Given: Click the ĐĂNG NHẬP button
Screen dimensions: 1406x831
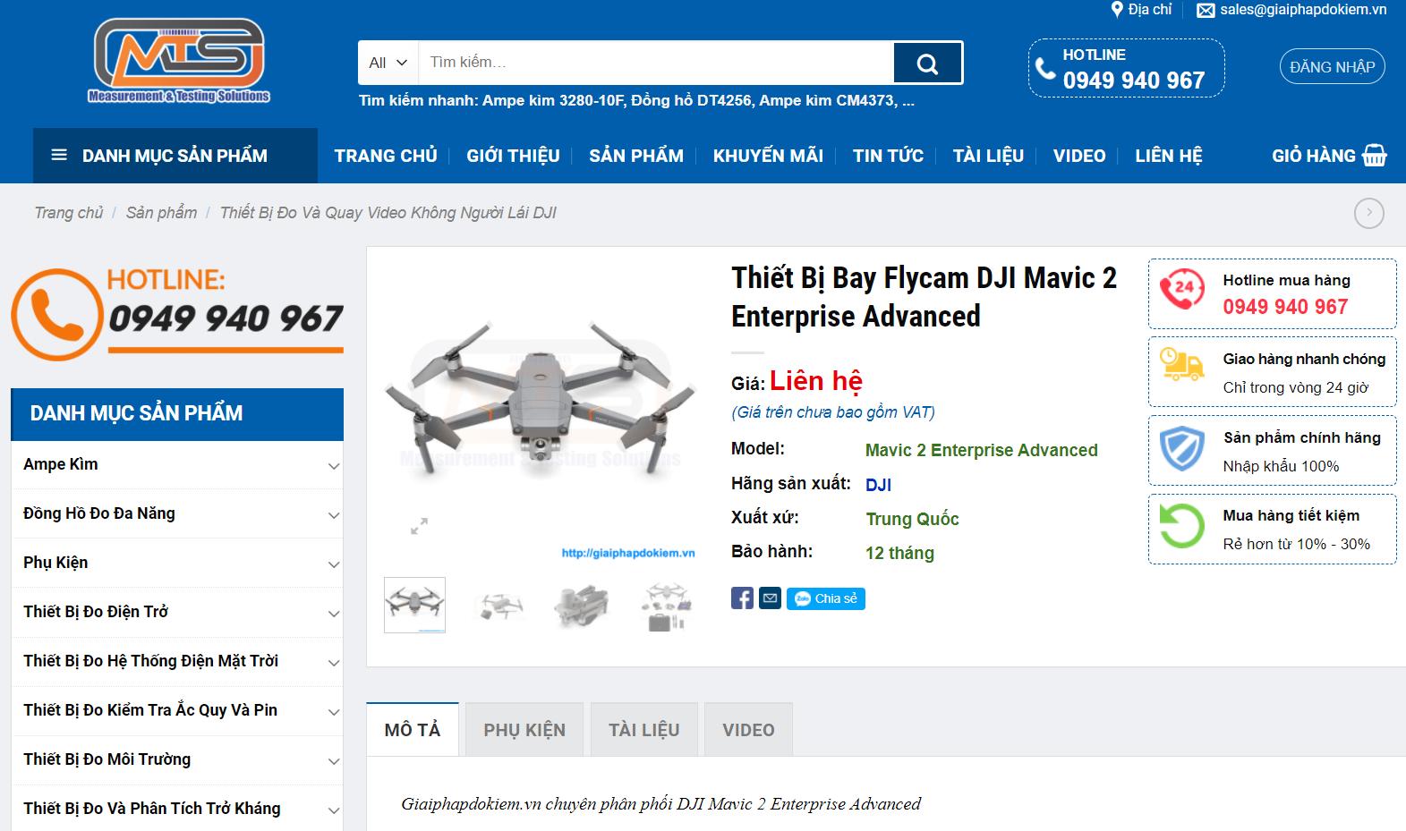Looking at the screenshot, I should tap(1331, 66).
